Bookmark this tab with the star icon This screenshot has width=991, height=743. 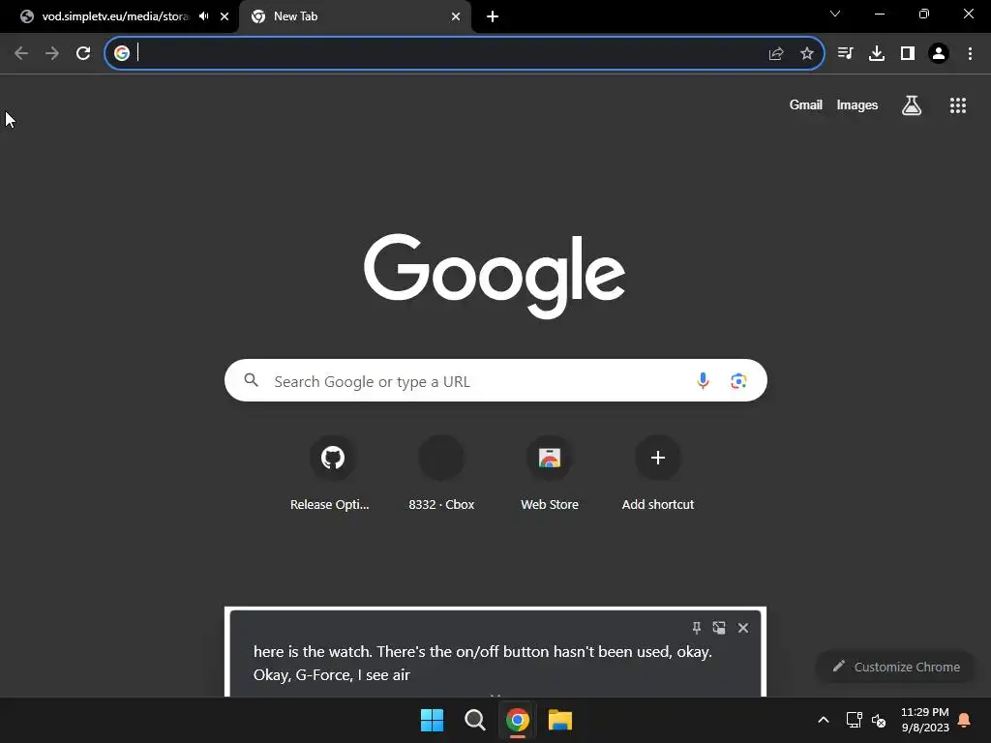click(x=807, y=54)
